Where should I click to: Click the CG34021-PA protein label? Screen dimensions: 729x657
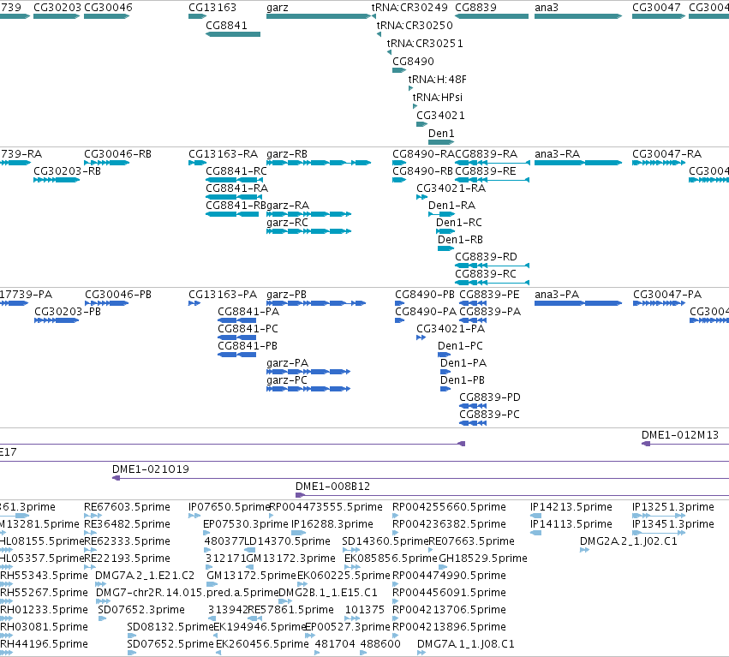tap(451, 329)
